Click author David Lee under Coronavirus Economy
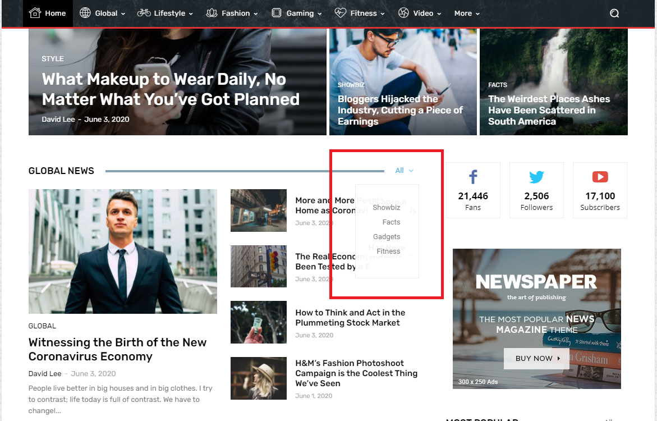657x421 pixels. point(45,374)
